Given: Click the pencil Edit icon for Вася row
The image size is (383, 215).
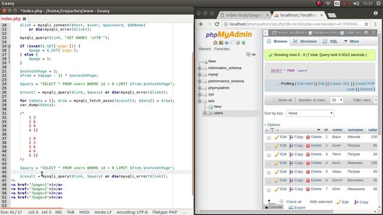Looking at the screenshot, I should (276, 137).
